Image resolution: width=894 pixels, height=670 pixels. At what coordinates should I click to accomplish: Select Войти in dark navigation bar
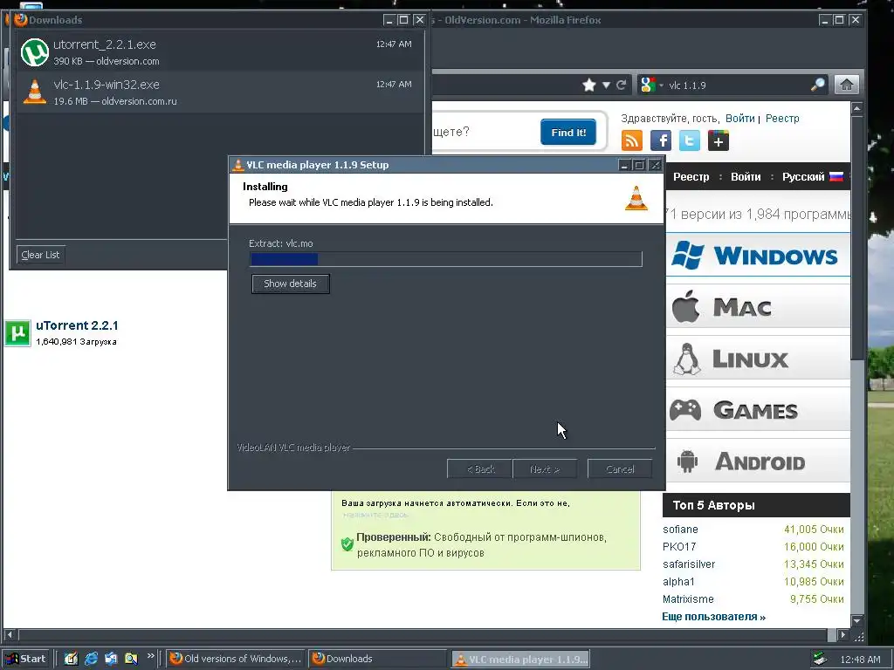click(x=746, y=176)
